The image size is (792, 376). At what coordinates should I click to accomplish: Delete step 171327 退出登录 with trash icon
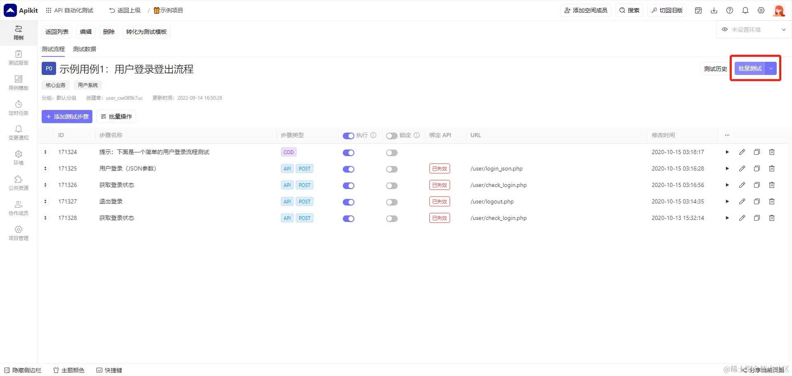coord(772,201)
